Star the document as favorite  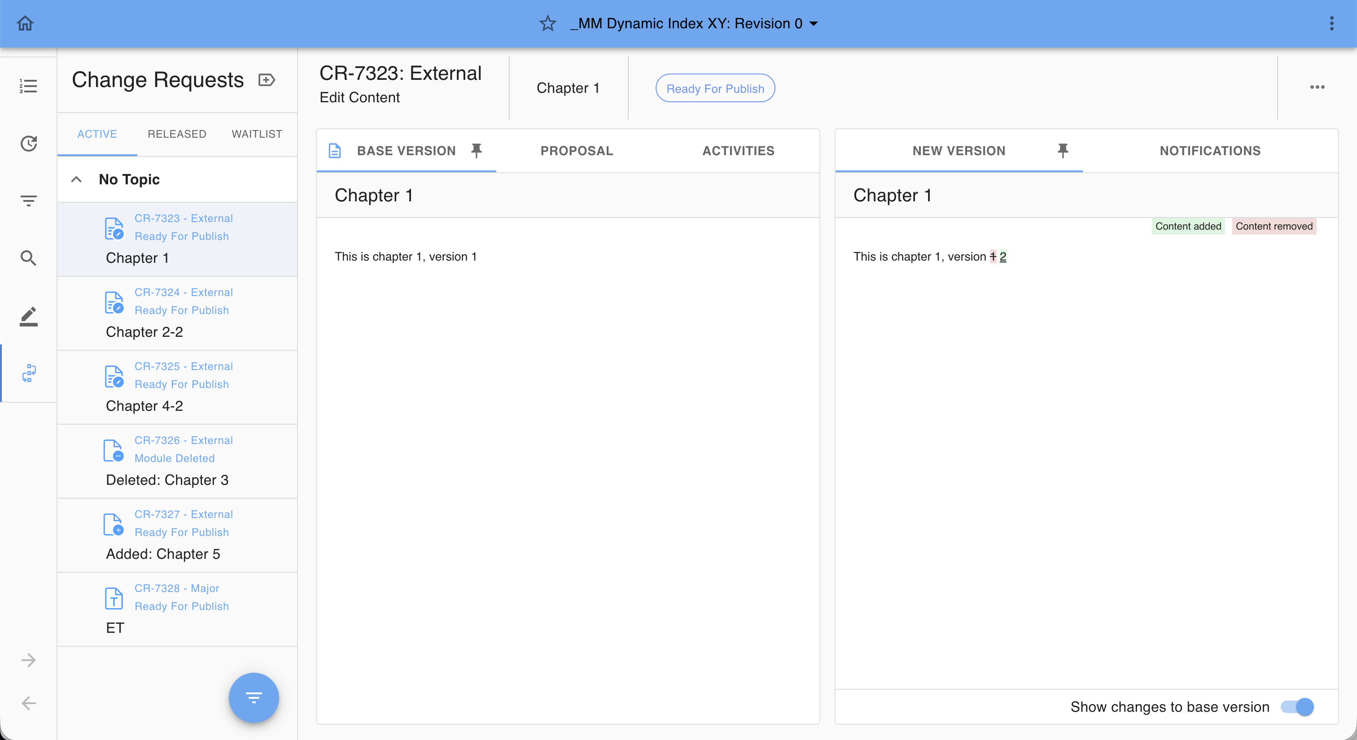[x=547, y=23]
